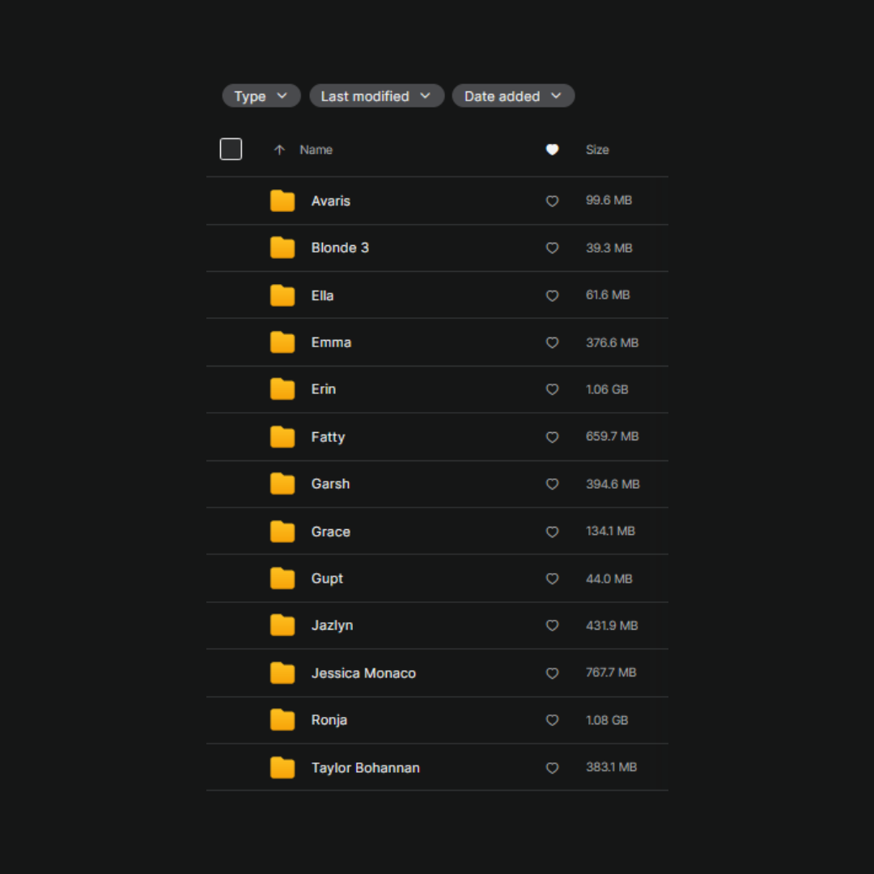Viewport: 874px width, 874px height.
Task: Click the Ronja folder icon
Action: (x=282, y=720)
